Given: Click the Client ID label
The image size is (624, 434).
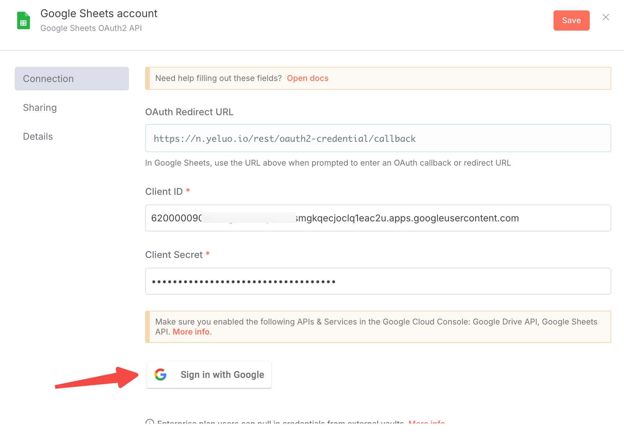Looking at the screenshot, I should point(164,191).
